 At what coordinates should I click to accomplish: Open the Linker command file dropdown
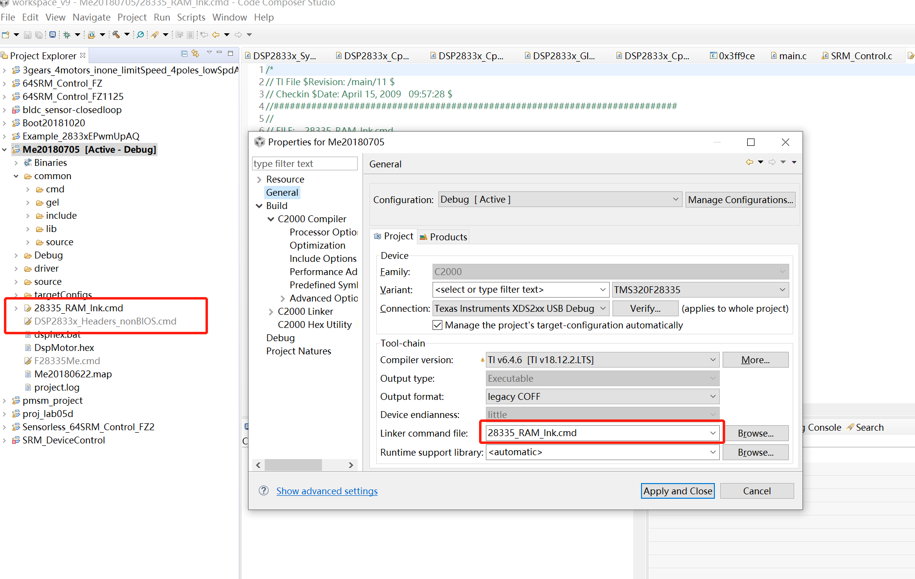coord(712,433)
